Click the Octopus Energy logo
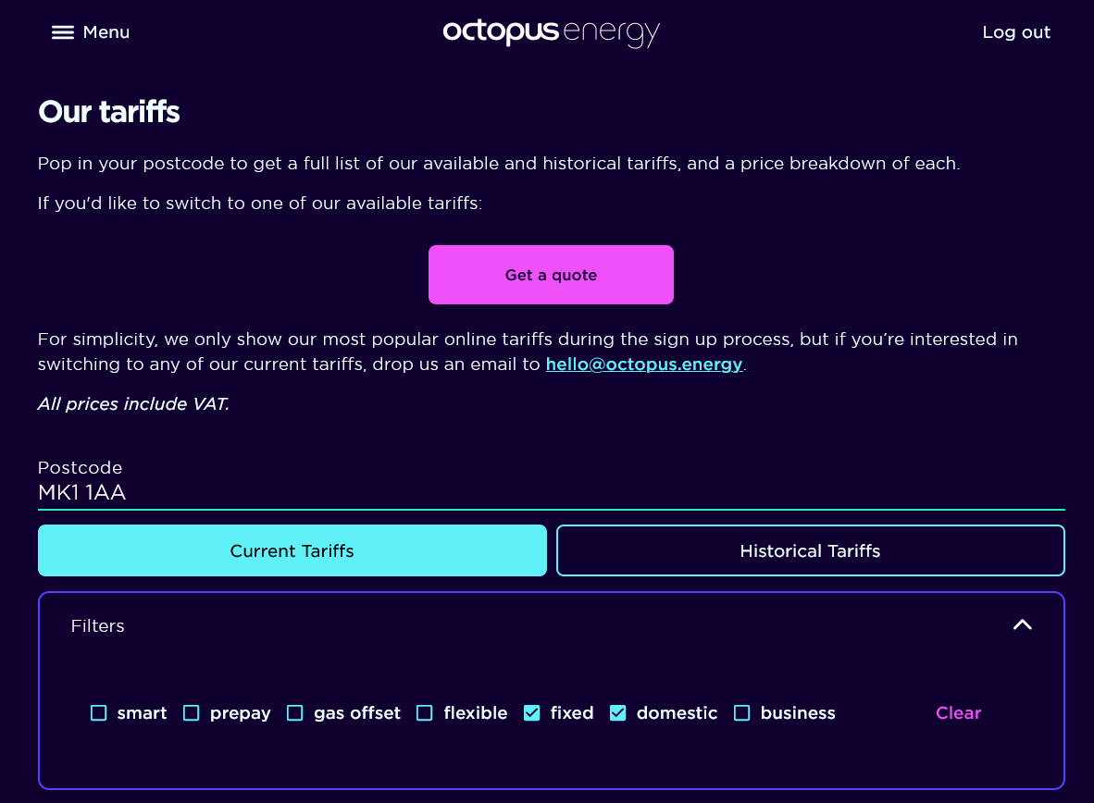This screenshot has height=803, width=1094. pyautogui.click(x=552, y=32)
